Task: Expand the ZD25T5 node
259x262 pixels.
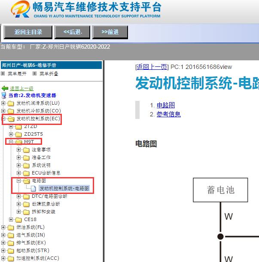Action: (x=11, y=134)
